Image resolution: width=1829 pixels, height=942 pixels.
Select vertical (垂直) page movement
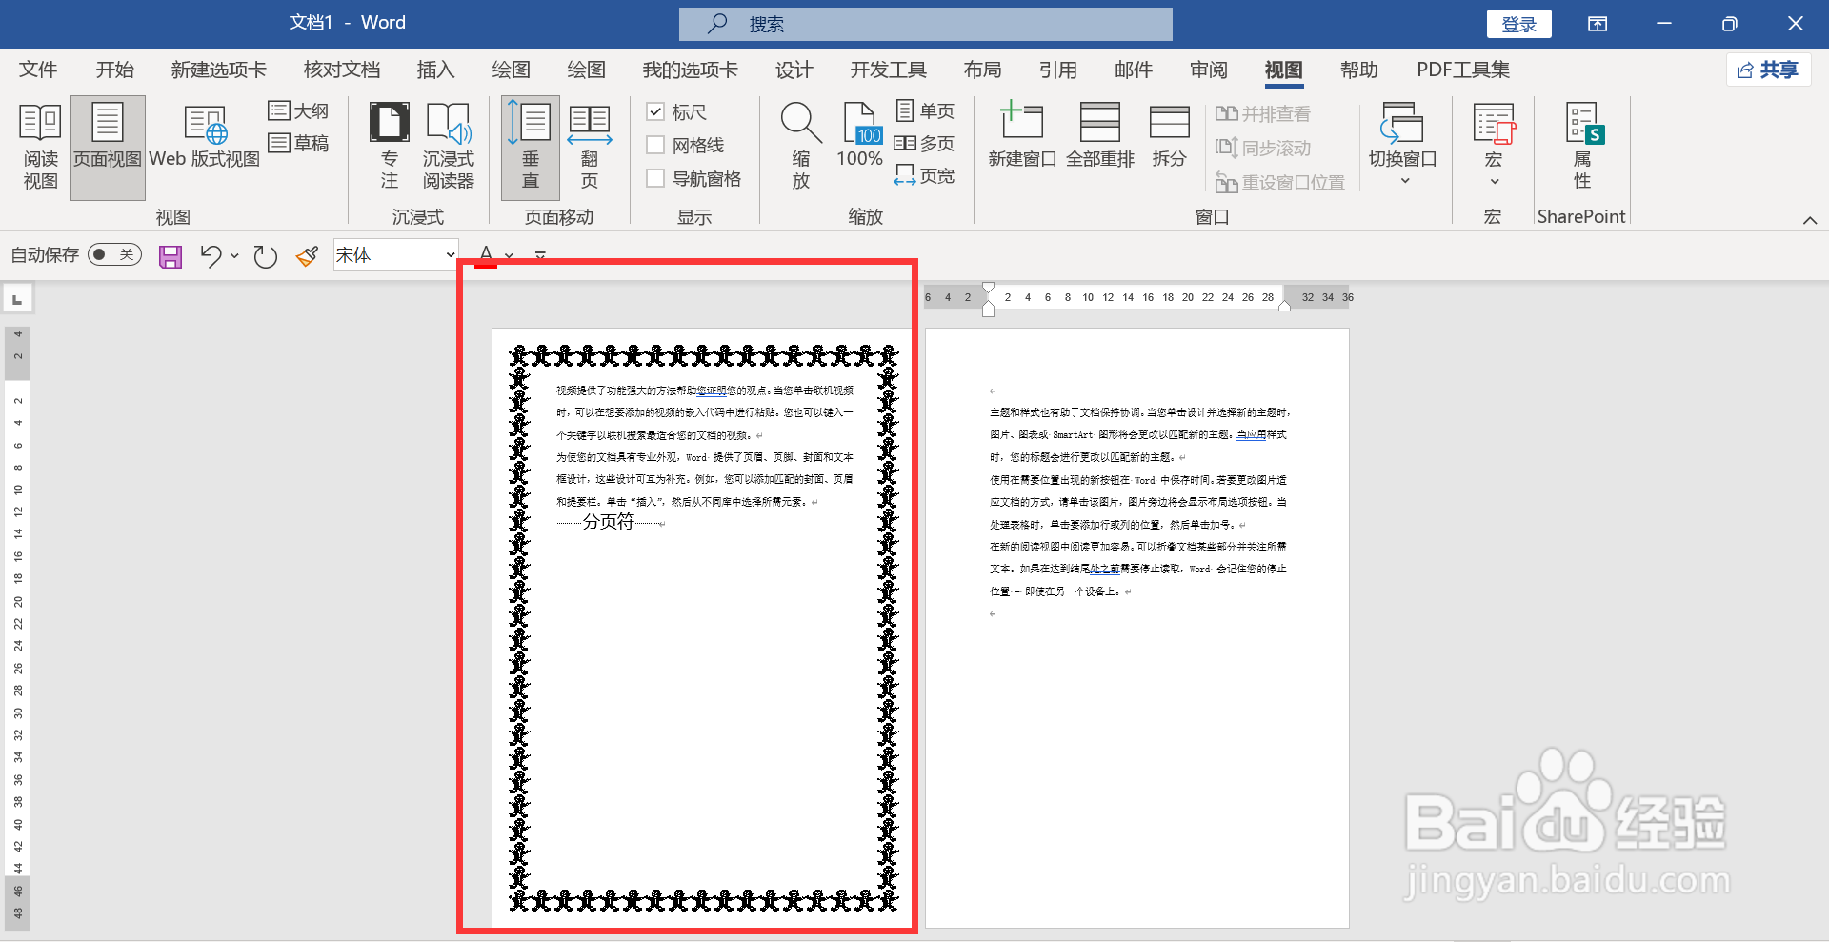click(531, 146)
